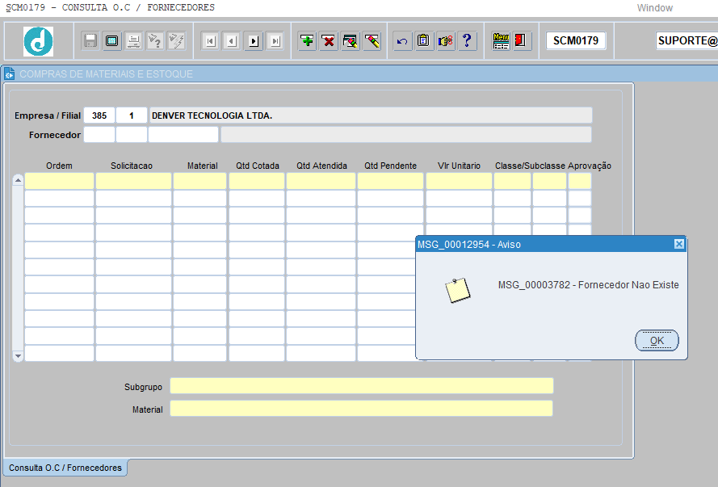Click the clear field eraser icon

point(372,40)
